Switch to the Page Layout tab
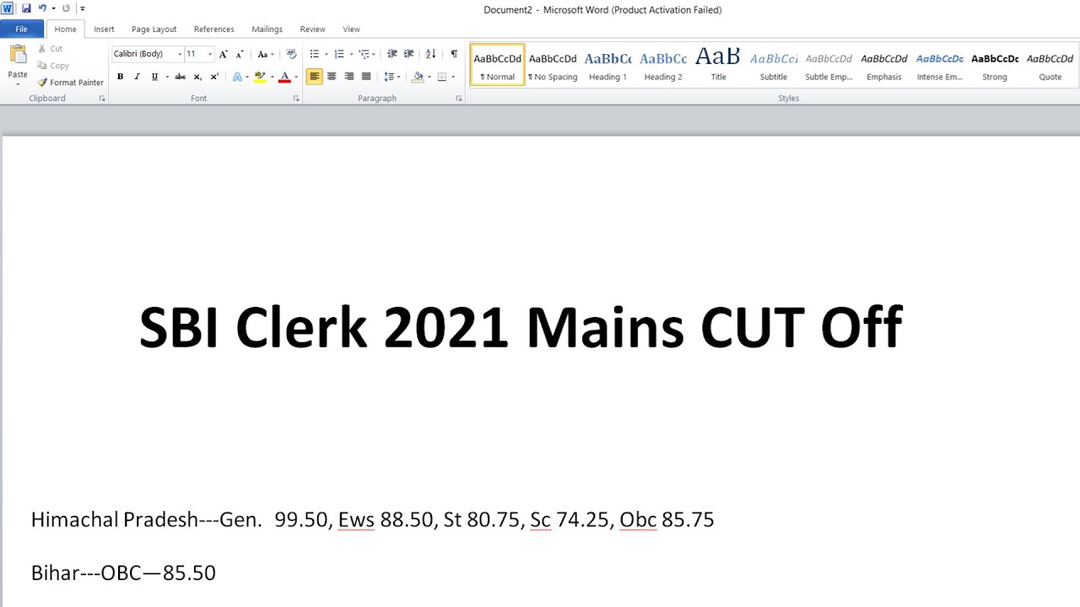 (x=154, y=30)
